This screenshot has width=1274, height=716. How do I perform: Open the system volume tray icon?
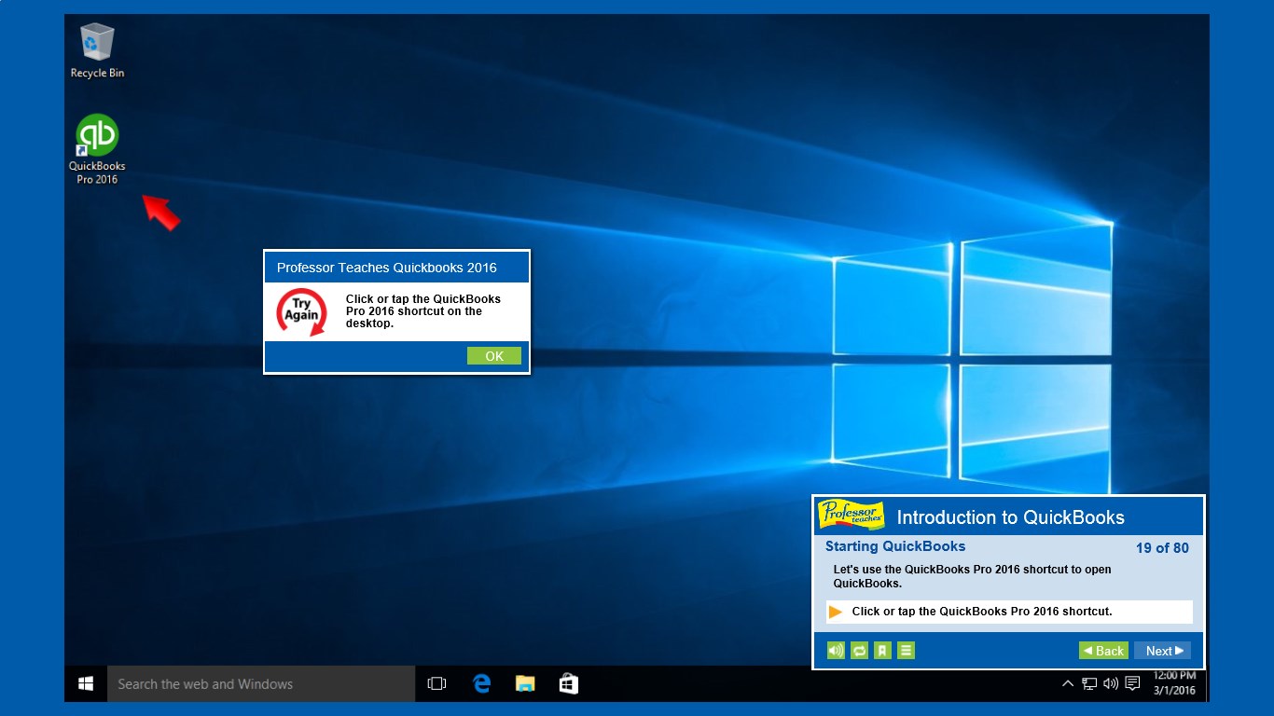(x=1111, y=683)
